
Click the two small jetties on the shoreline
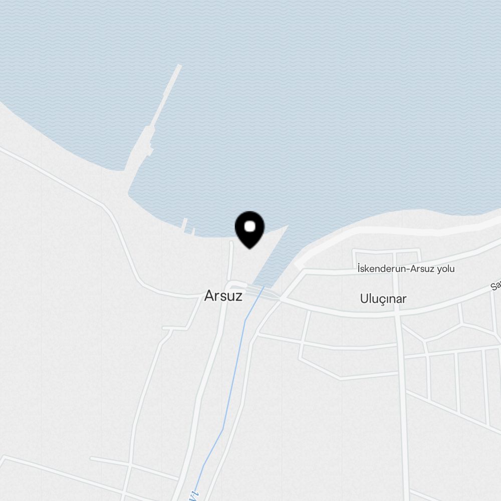pyautogui.click(x=188, y=226)
